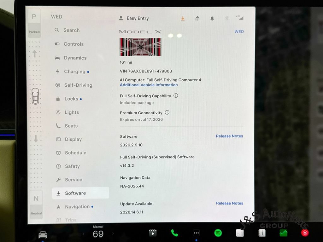Viewport: 323px width, 242px height.
Task: Tap software version 2026.2.9.10
Action: point(132,145)
